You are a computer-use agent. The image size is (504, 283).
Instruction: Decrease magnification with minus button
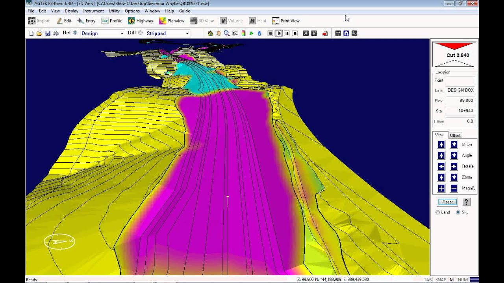click(454, 188)
